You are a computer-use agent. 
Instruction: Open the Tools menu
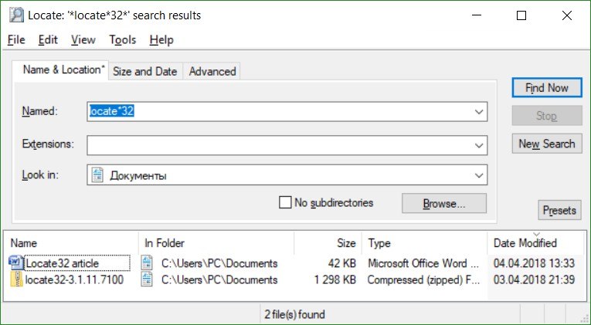[x=123, y=39]
